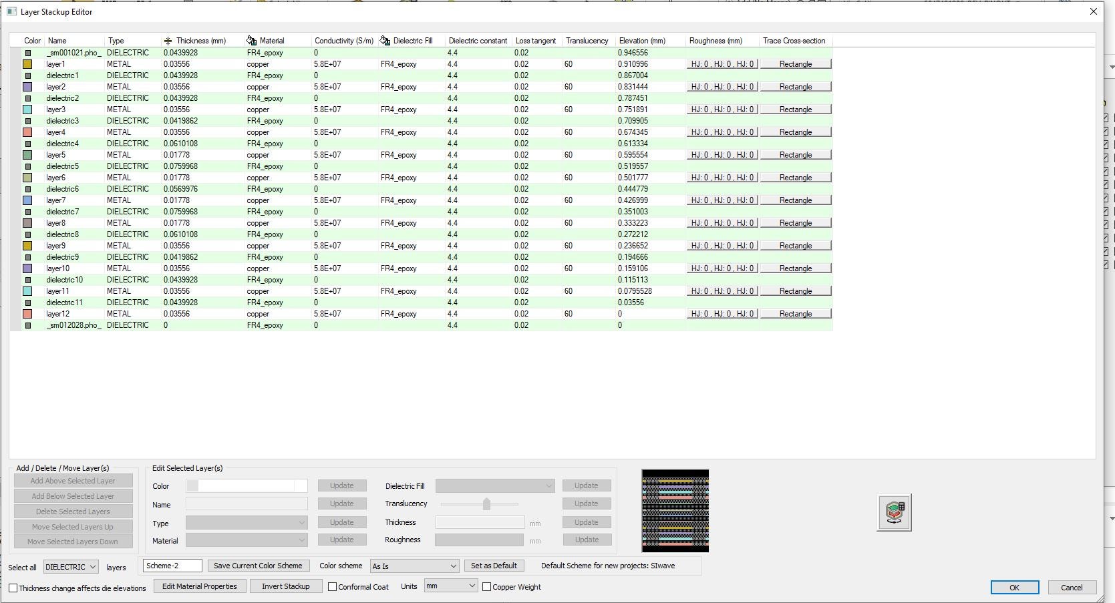Click Move Selected Layers Up button
This screenshot has height=603, width=1115.
click(73, 527)
